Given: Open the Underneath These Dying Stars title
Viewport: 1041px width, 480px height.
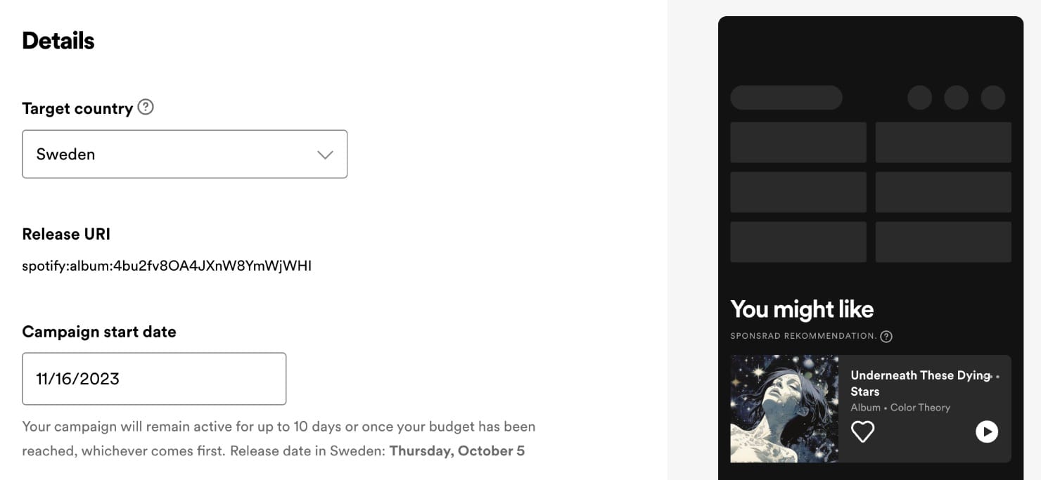Looking at the screenshot, I should (x=920, y=383).
